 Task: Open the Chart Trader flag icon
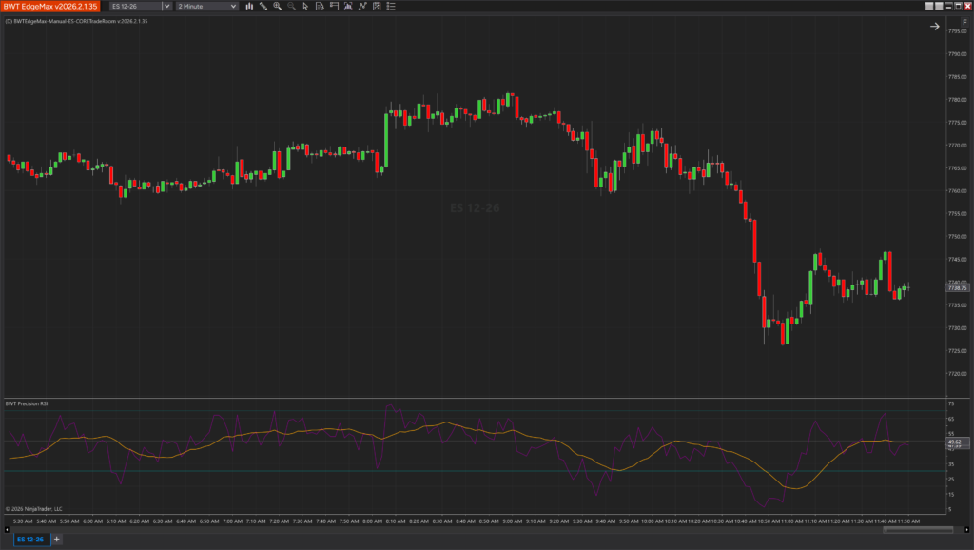(334, 7)
